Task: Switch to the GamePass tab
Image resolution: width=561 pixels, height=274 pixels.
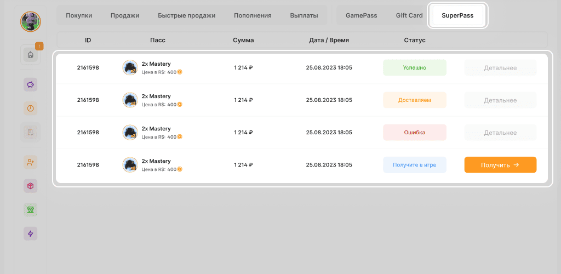Action: (x=361, y=15)
